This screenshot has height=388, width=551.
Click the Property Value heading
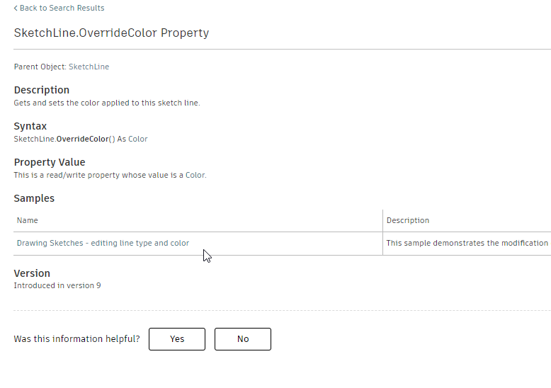[50, 162]
